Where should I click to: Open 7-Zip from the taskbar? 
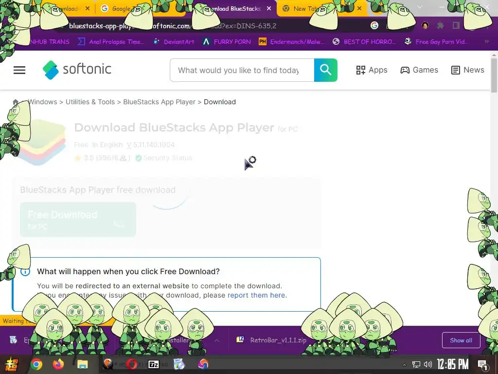tap(154, 364)
